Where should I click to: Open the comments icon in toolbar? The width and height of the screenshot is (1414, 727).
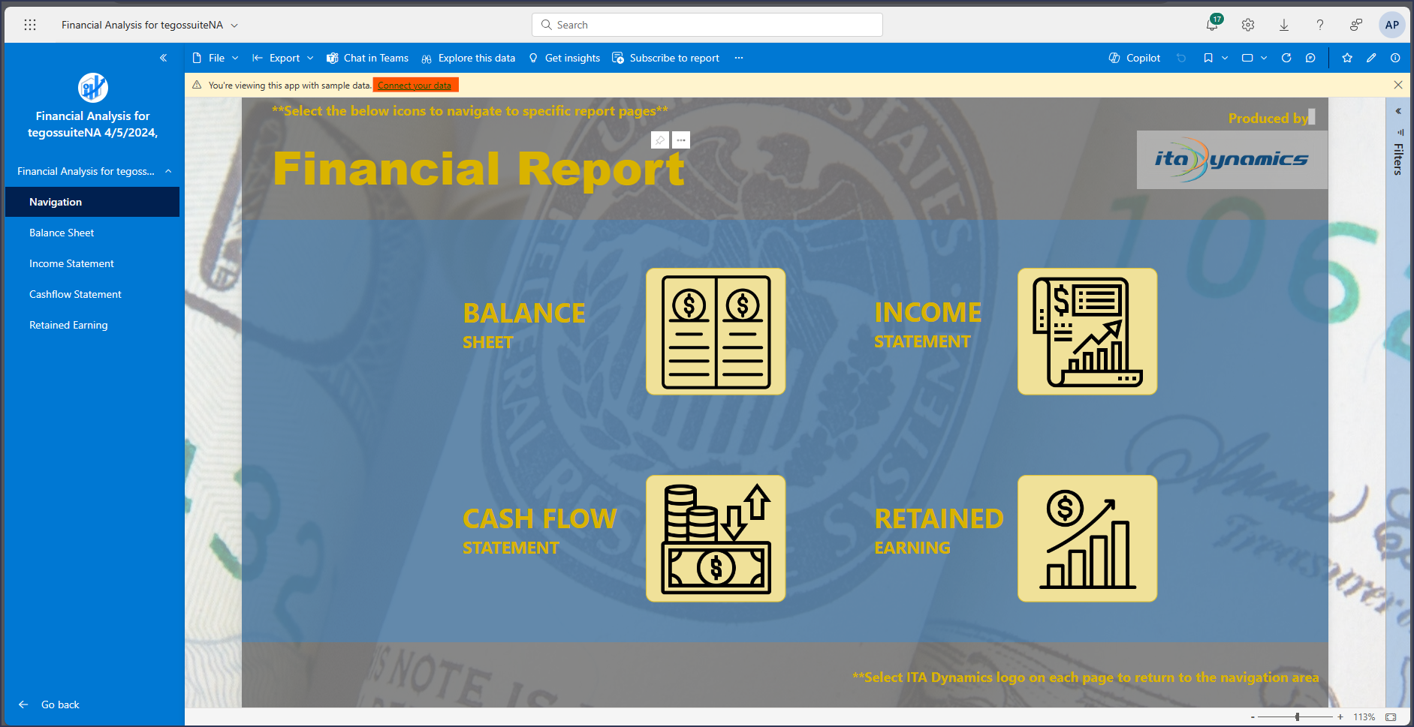[x=1310, y=58]
